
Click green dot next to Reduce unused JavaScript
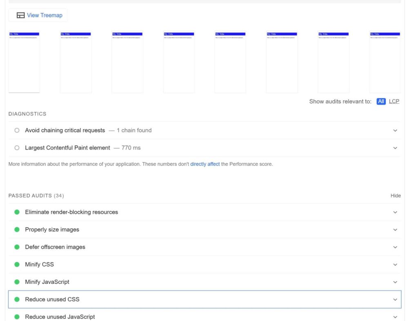coord(17,317)
